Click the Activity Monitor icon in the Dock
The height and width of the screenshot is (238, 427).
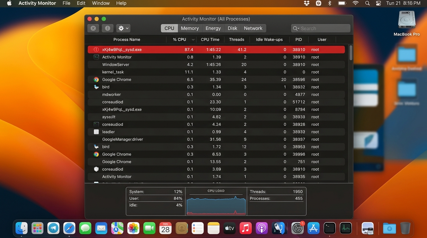[x=346, y=228]
